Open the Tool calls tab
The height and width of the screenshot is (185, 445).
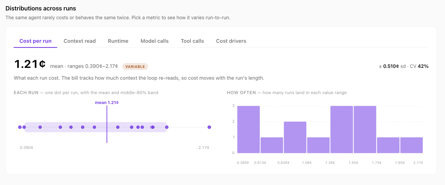[x=192, y=41]
